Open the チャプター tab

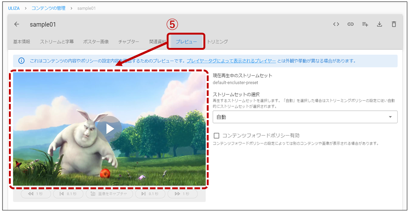128,42
